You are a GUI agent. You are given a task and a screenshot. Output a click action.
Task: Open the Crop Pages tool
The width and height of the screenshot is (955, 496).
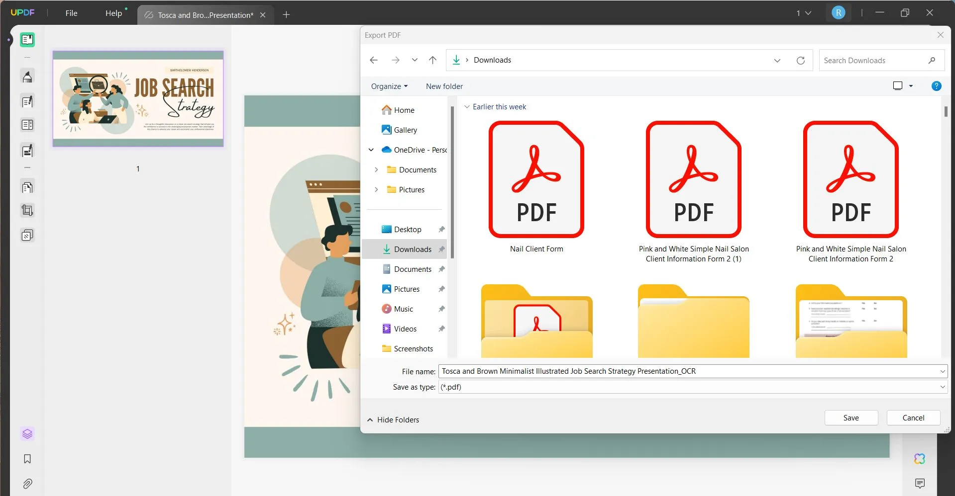click(27, 210)
